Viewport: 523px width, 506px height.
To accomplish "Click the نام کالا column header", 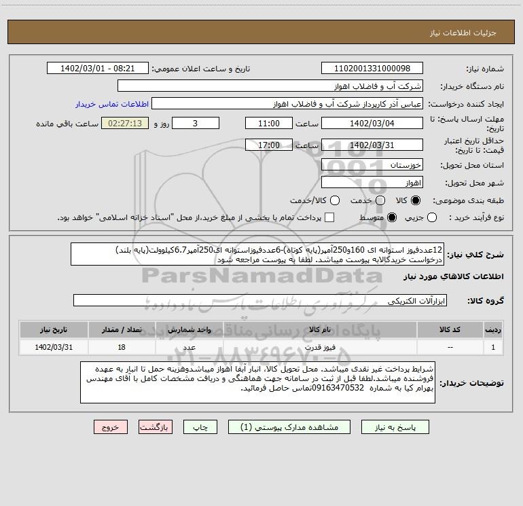I will (x=320, y=329).
